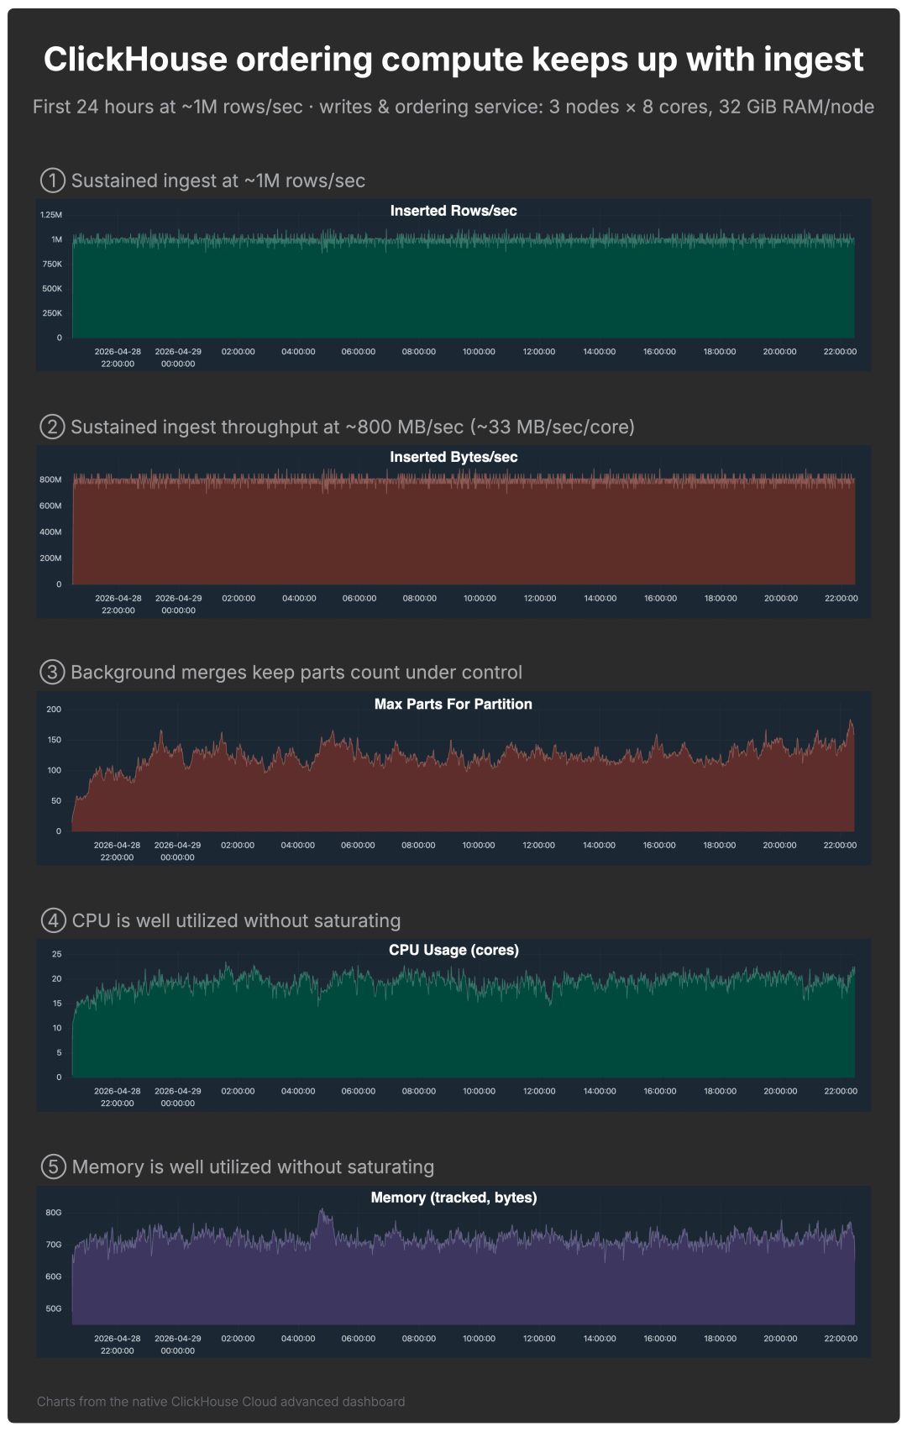Viewport: 907px width, 1431px height.
Task: Click '18:00:00' tick under Inserted Bytes/sec chart
Action: 721,599
